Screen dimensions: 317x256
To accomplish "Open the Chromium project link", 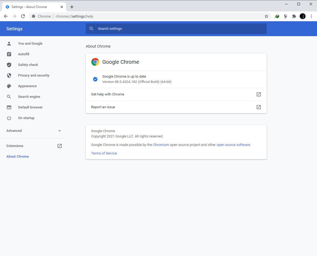I will (161, 145).
